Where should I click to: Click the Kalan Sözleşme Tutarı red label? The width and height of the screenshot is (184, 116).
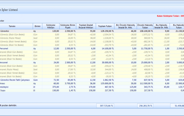(170, 16)
